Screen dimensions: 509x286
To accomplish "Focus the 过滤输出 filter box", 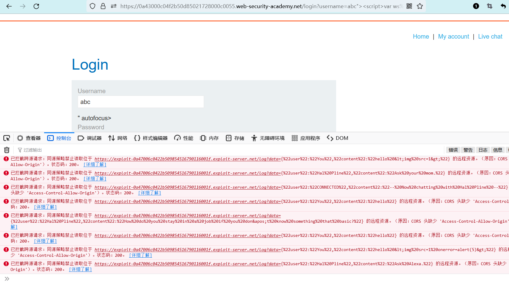I will [33, 150].
